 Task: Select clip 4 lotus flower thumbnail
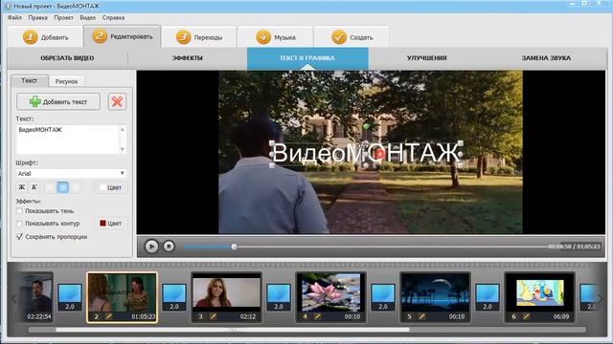330,297
